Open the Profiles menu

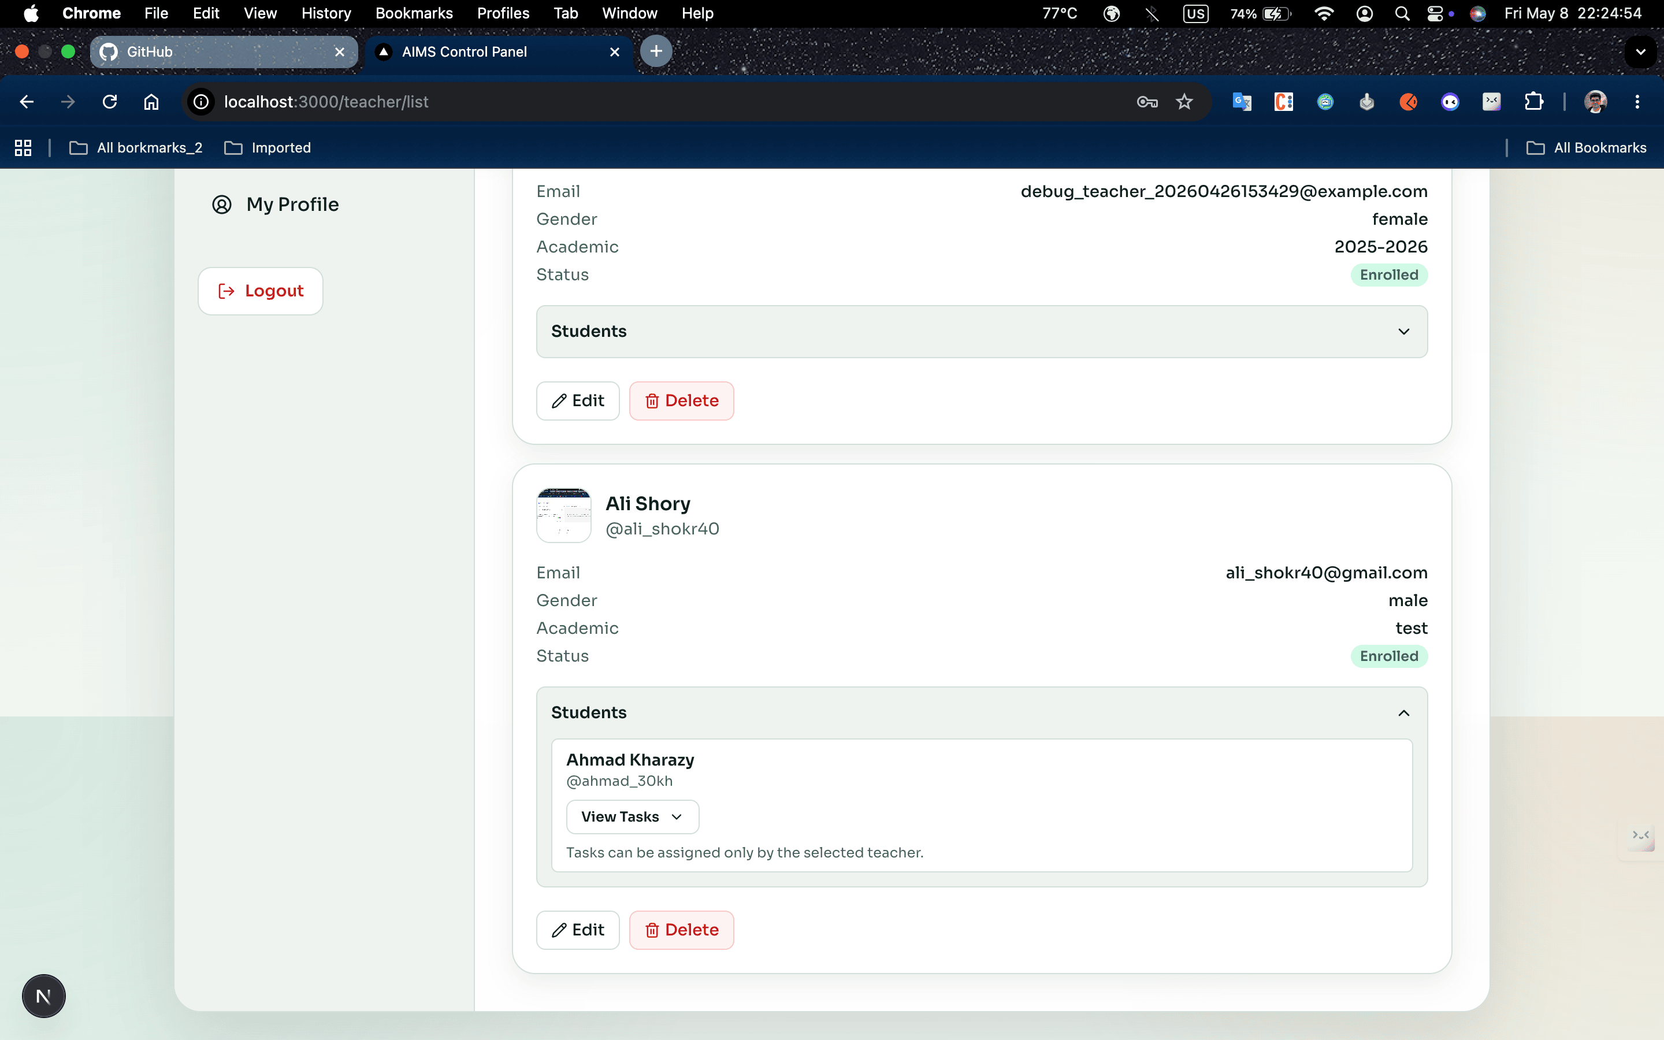coord(503,14)
